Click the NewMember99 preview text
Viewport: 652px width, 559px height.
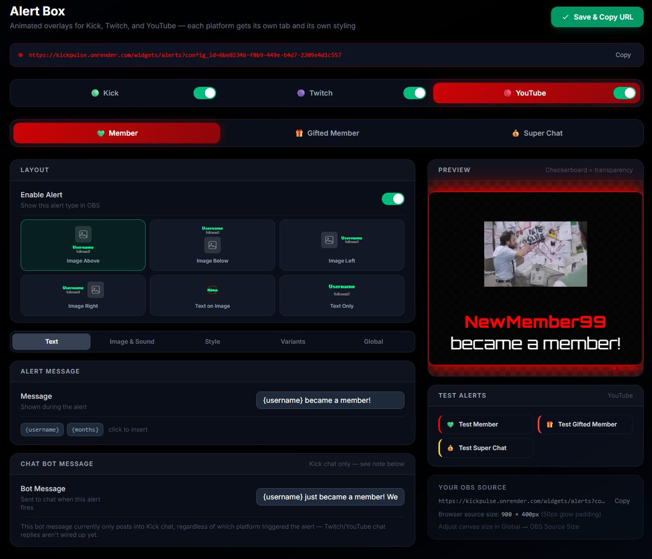pos(535,322)
